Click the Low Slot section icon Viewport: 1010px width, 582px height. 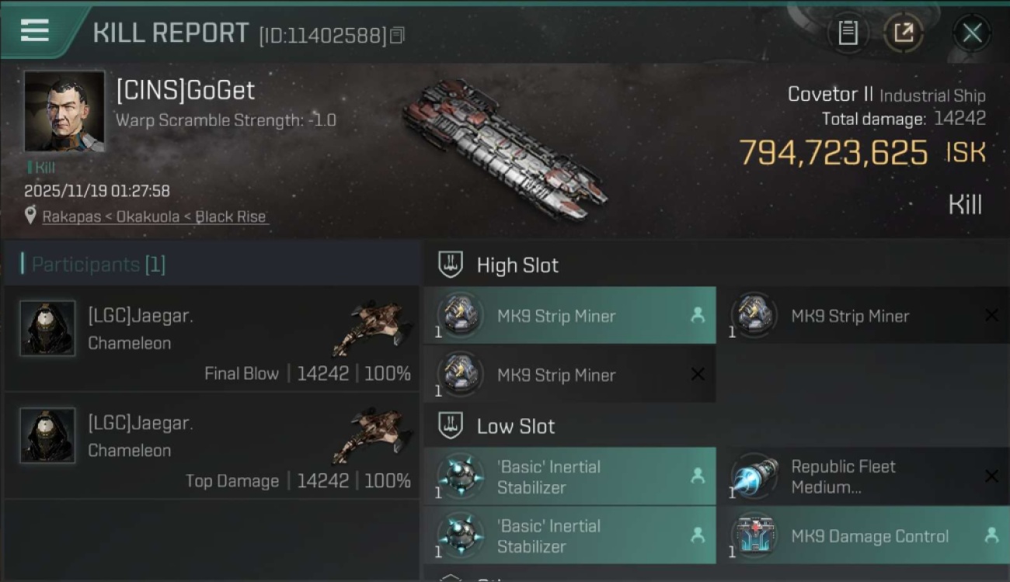pyautogui.click(x=451, y=426)
